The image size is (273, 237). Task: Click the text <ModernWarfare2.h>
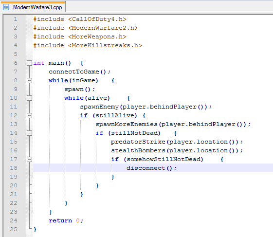point(103,28)
